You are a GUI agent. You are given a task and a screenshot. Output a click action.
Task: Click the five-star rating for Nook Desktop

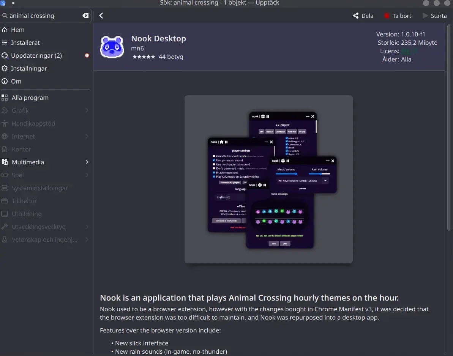pyautogui.click(x=144, y=57)
